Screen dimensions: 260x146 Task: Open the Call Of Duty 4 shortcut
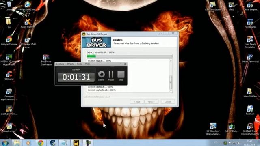(x=232, y=127)
